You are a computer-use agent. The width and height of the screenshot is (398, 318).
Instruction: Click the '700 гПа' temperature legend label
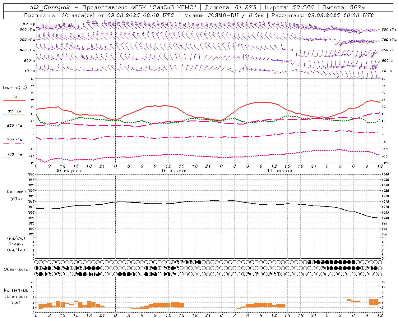click(15, 140)
